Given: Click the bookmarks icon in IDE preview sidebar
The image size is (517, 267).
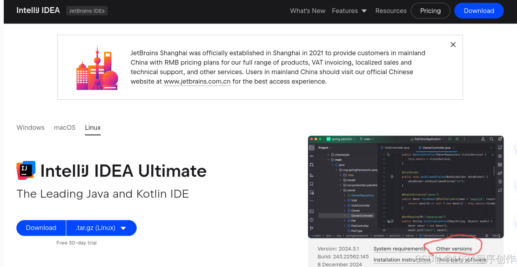Looking at the screenshot, I should [x=311, y=184].
